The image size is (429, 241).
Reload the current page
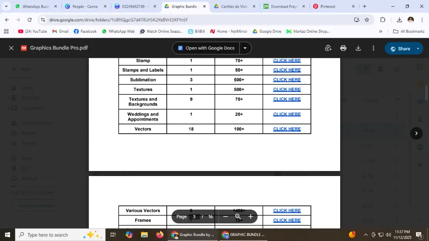pos(30,20)
